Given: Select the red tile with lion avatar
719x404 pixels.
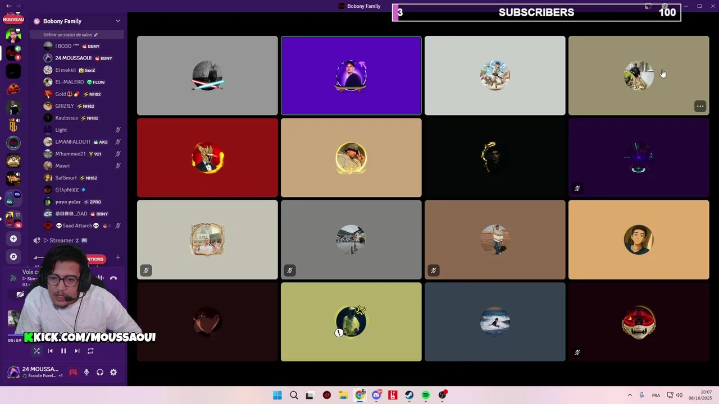Looking at the screenshot, I should click(207, 158).
